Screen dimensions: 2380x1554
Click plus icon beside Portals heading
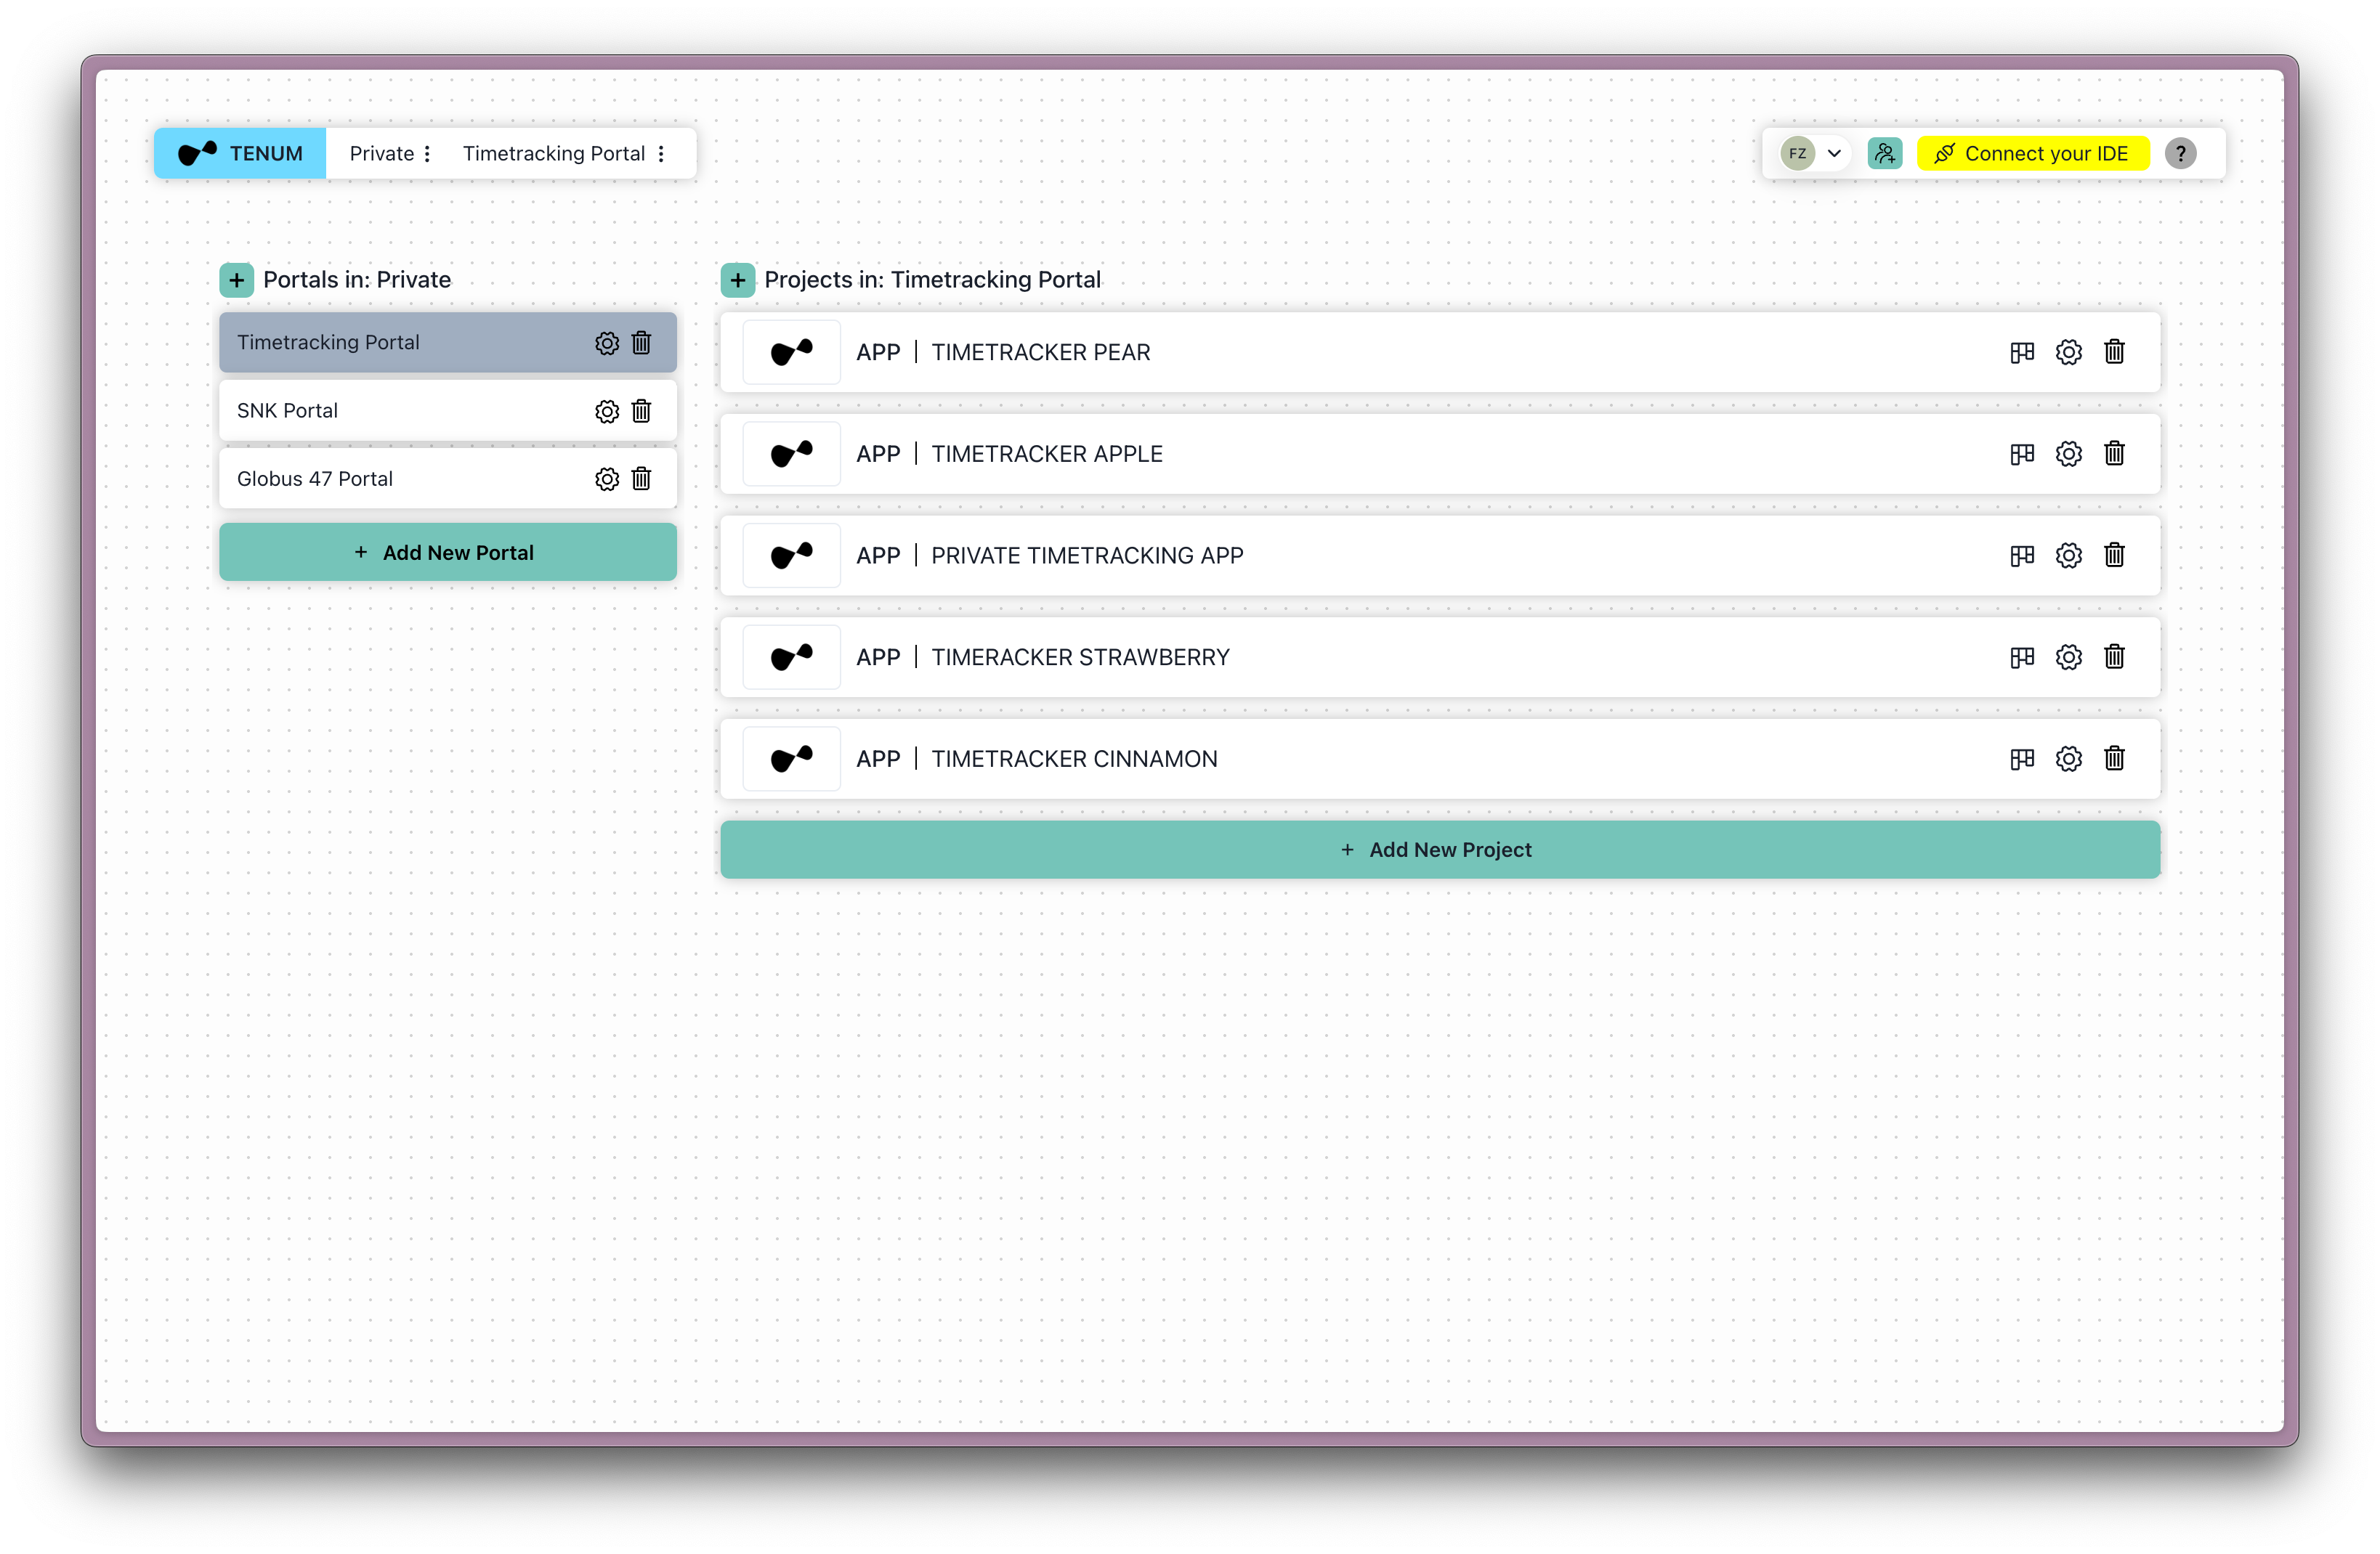236,281
